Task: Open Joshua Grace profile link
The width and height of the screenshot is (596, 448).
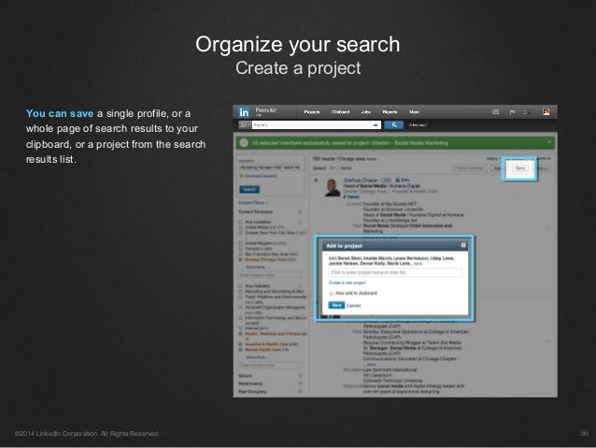Action: coord(360,180)
